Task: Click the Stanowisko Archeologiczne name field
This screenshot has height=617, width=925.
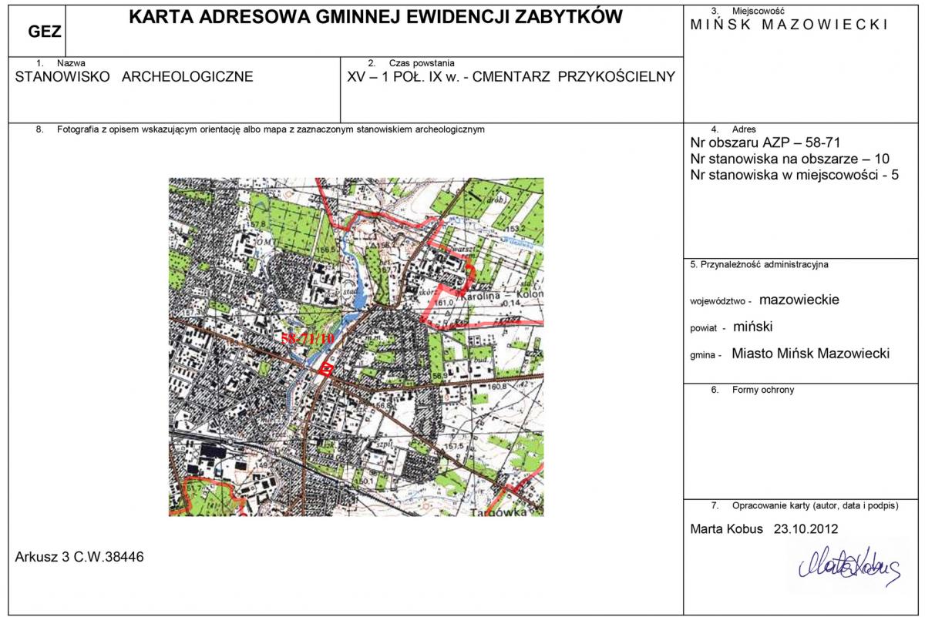Action: 134,77
